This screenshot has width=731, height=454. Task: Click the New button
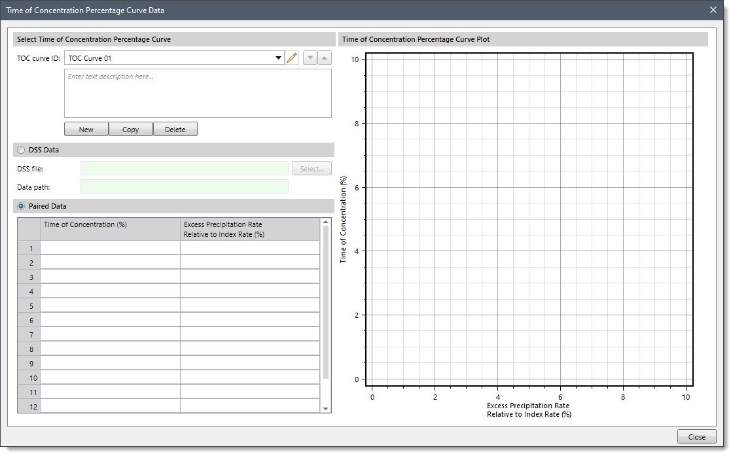86,129
